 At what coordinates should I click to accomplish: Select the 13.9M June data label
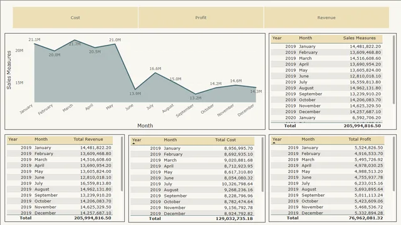(x=135, y=94)
